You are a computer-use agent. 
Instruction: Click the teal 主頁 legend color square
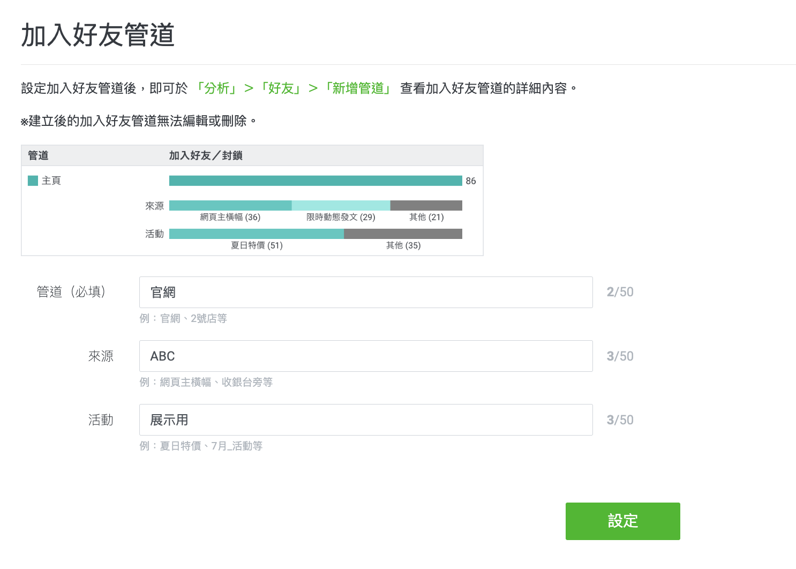click(33, 181)
